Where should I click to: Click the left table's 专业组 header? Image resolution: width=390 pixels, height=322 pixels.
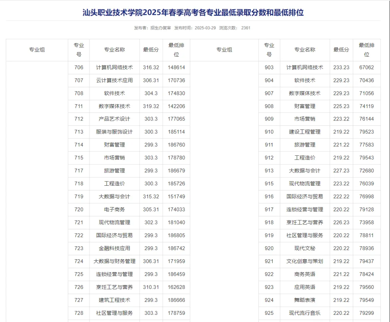pyautogui.click(x=37, y=50)
